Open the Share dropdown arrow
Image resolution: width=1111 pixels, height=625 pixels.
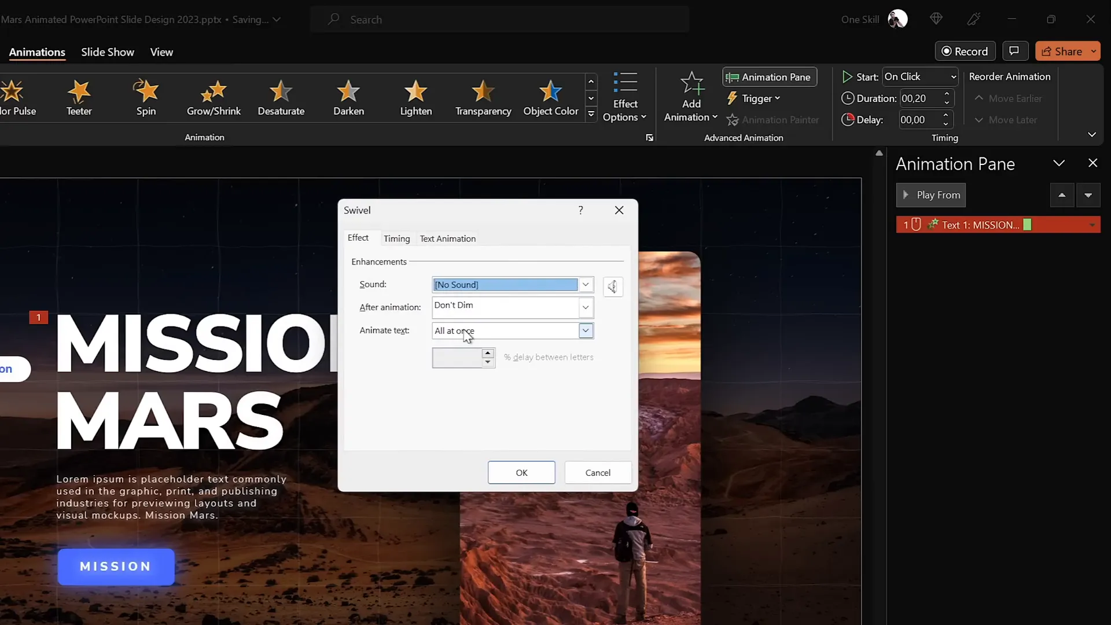click(1094, 51)
